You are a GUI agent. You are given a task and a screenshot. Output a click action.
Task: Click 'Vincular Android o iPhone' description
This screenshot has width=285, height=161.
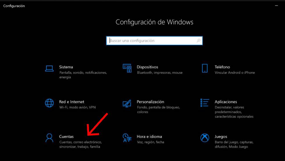point(235,72)
